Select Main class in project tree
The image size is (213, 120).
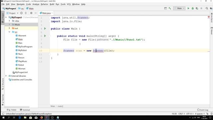coord(20,39)
